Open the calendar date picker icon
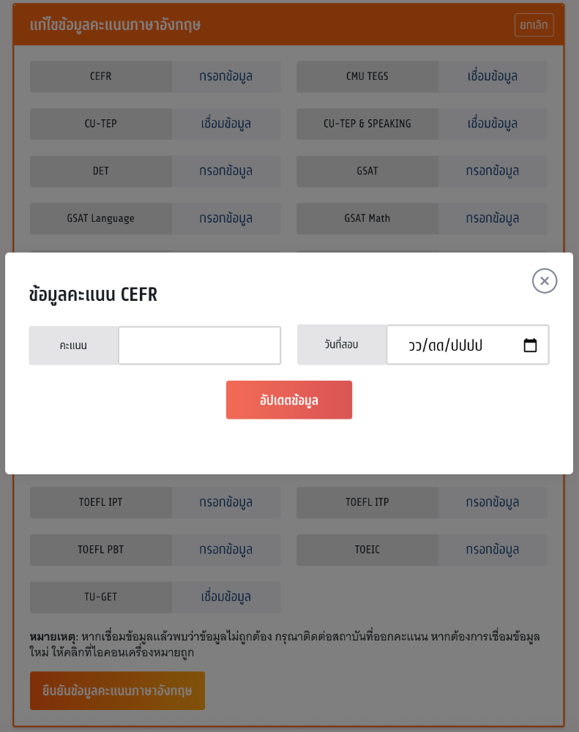 (x=530, y=345)
